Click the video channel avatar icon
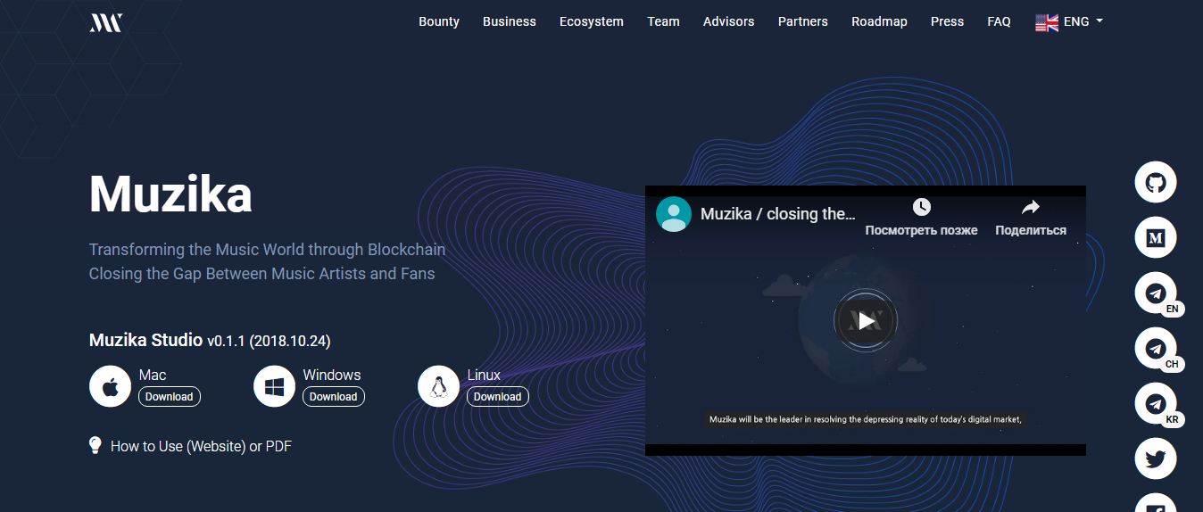 674,214
